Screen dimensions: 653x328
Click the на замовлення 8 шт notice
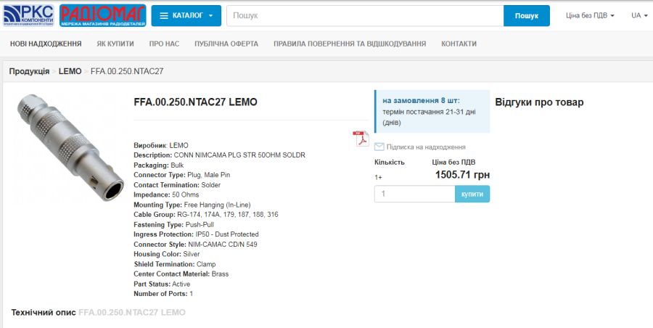point(432,111)
